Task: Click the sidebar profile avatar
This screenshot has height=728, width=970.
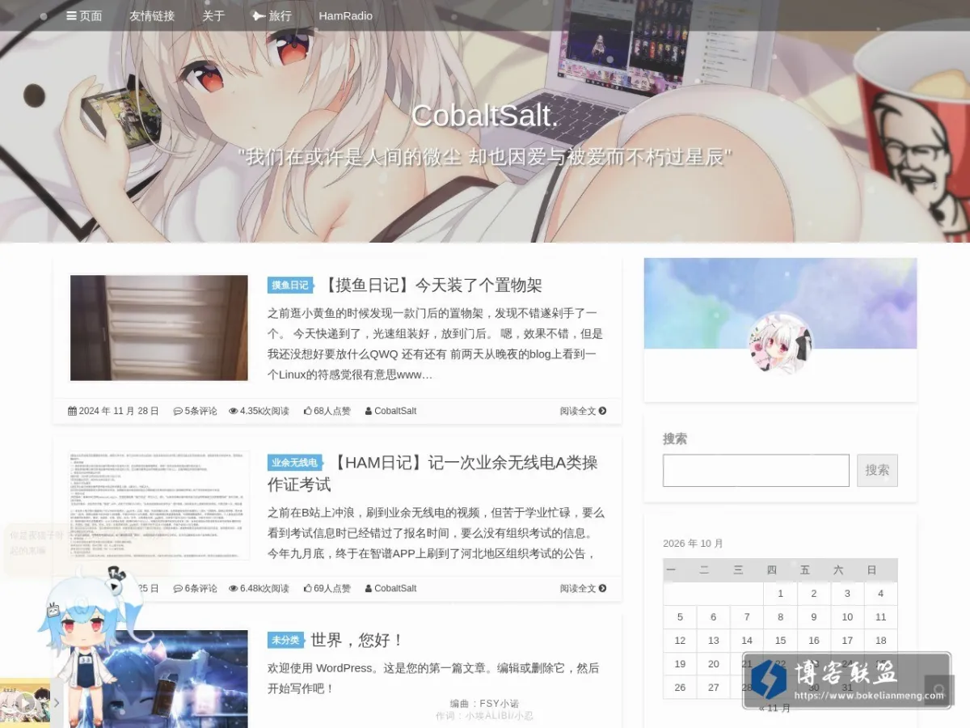Action: tap(780, 344)
